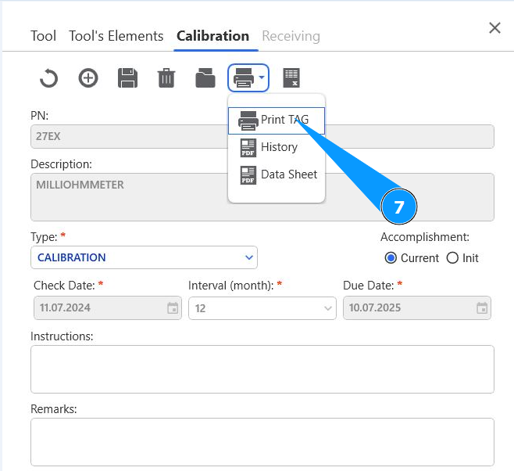Click into the Remarks text area

262,441
